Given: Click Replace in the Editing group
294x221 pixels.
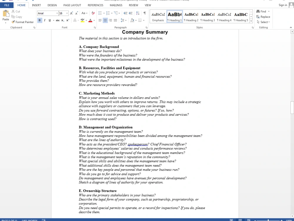Looking at the screenshot, I should point(263,17).
